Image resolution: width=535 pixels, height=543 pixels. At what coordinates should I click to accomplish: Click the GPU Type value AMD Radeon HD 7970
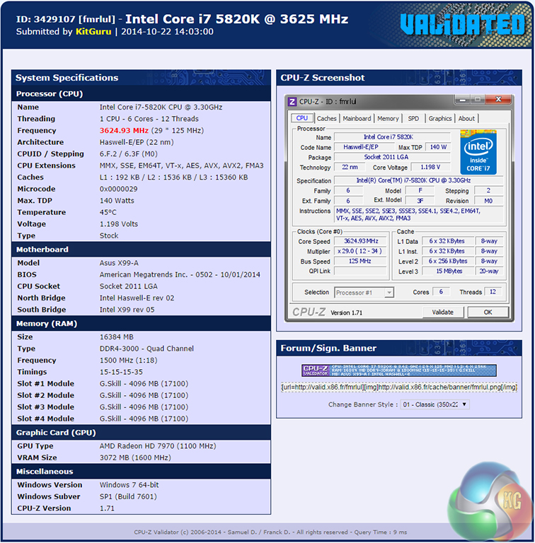click(158, 446)
